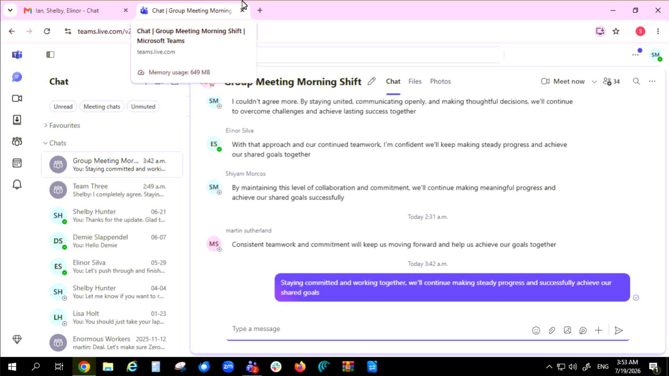
Task: Search within this chat using the magnifier icon
Action: [x=637, y=81]
